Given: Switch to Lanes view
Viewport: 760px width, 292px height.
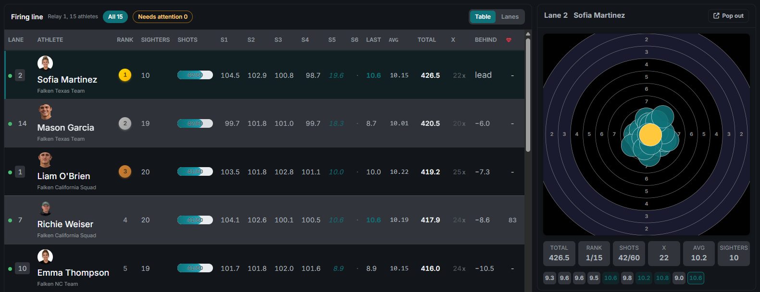Looking at the screenshot, I should click(x=510, y=17).
